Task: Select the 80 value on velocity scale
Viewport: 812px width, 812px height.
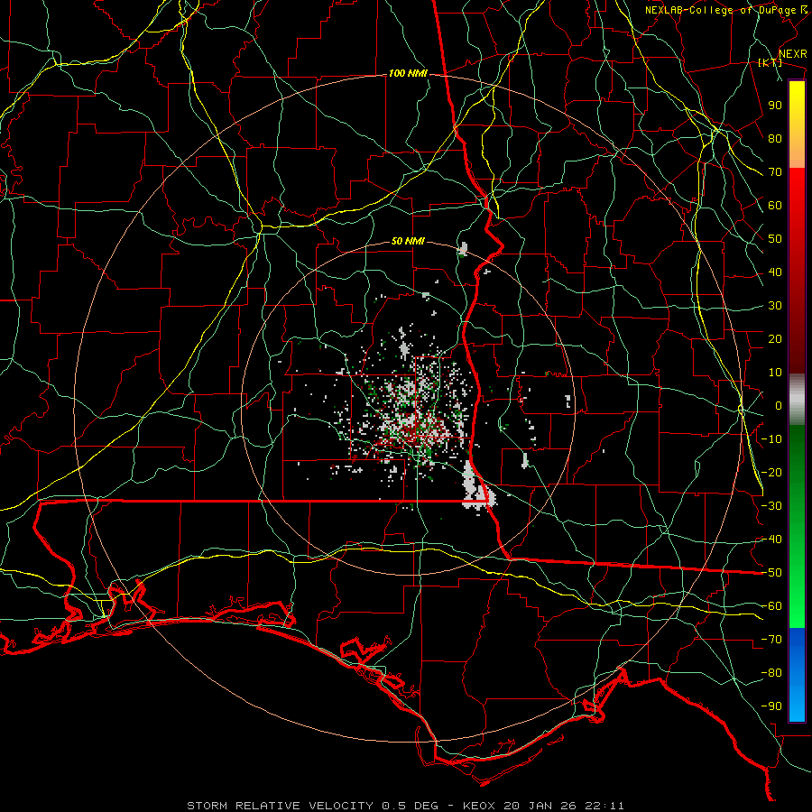Action: [775, 138]
